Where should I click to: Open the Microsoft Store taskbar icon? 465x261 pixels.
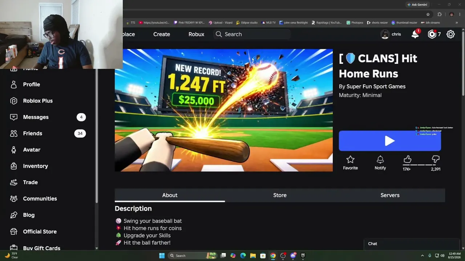tap(263, 256)
